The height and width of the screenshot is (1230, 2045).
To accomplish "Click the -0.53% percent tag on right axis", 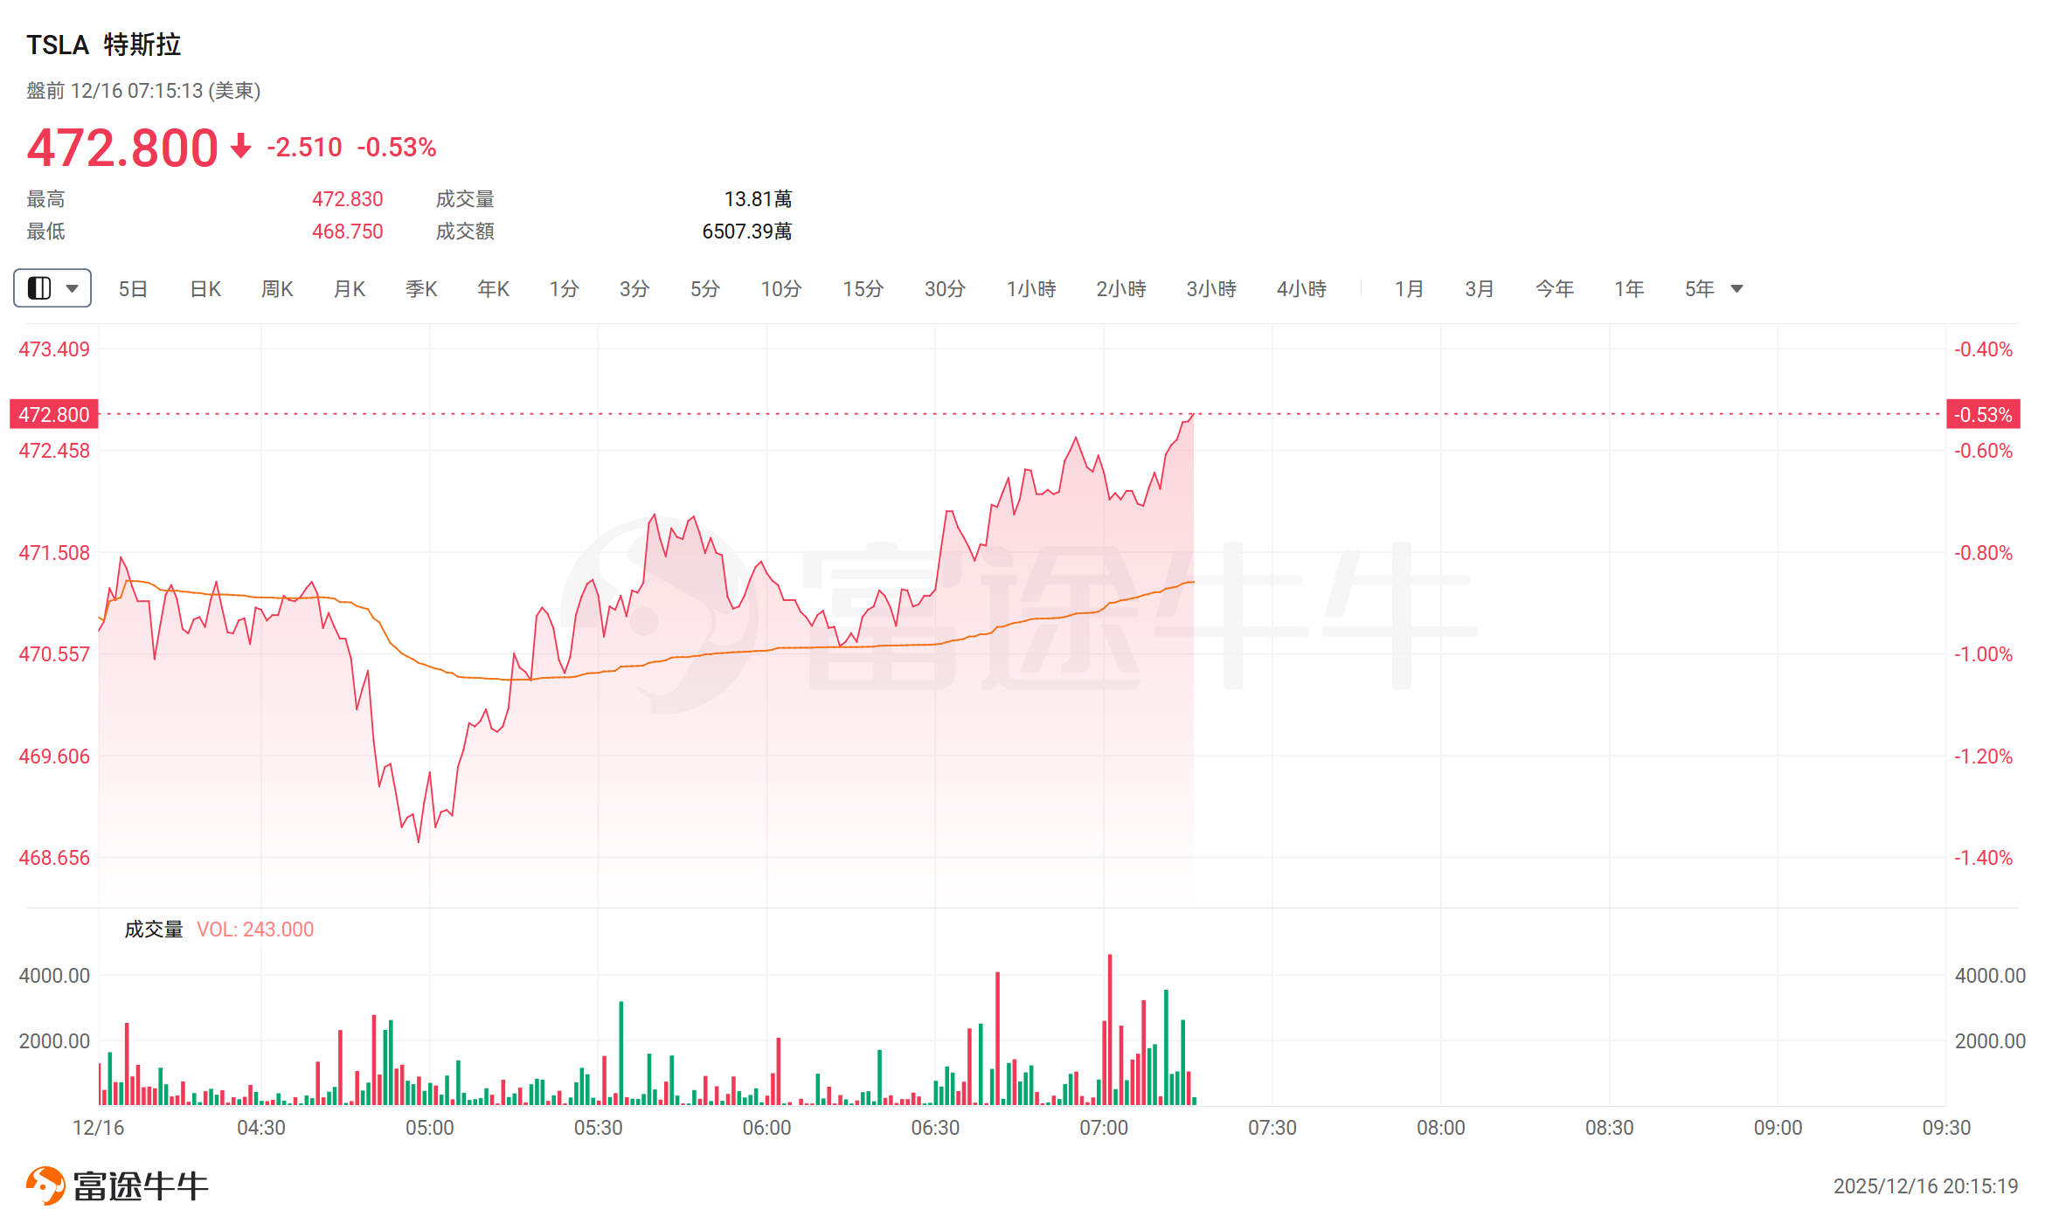I will pyautogui.click(x=1983, y=414).
